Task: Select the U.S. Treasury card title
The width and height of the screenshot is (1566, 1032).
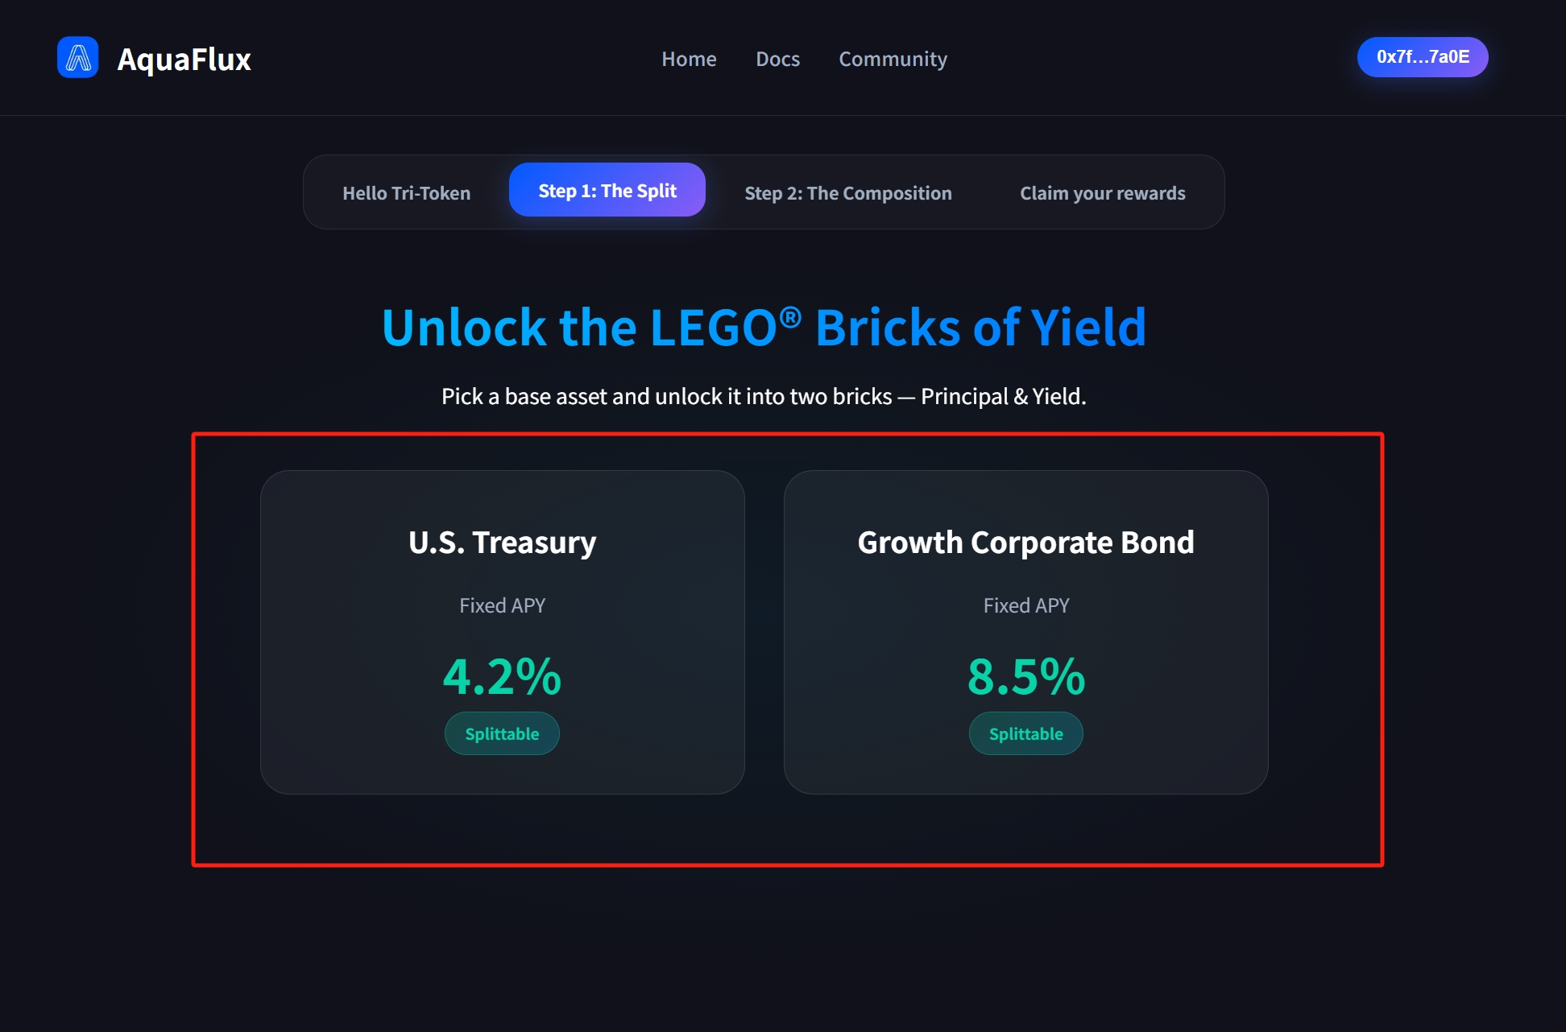Action: 503,543
